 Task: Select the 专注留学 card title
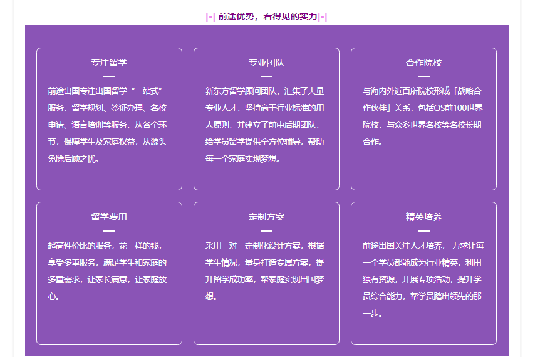(109, 63)
